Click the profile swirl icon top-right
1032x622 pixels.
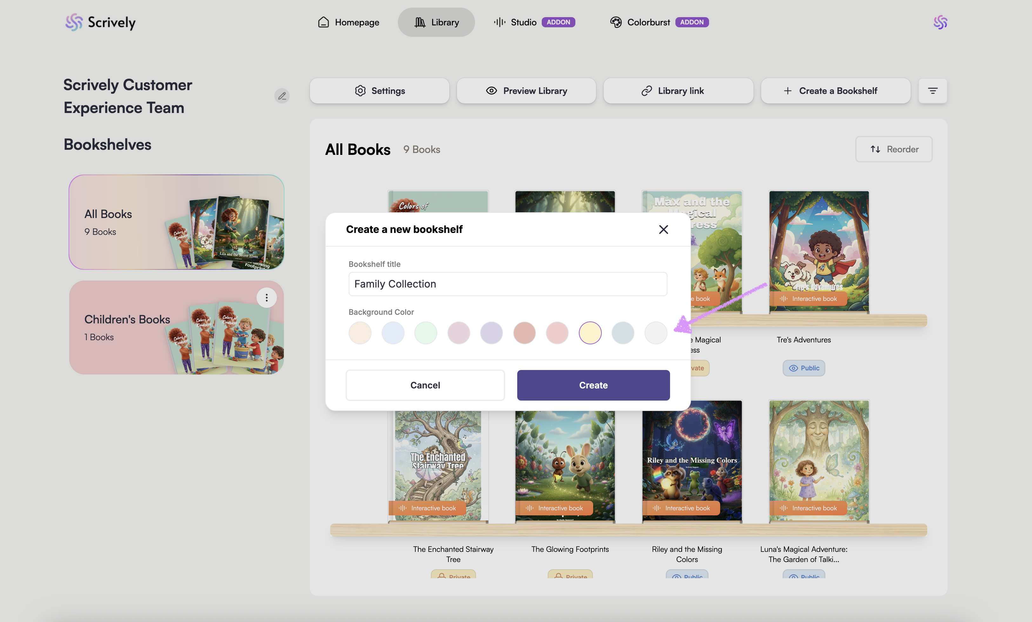point(940,22)
